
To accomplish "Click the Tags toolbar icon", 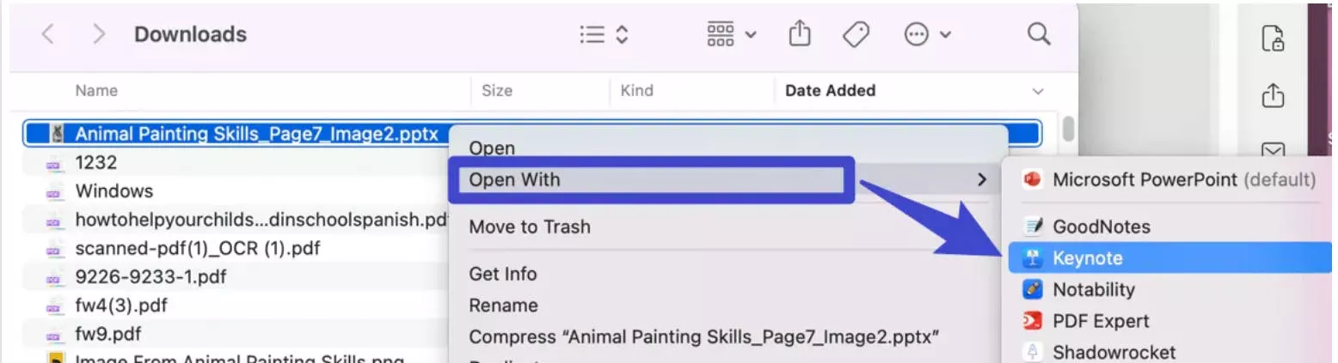I will [x=856, y=34].
